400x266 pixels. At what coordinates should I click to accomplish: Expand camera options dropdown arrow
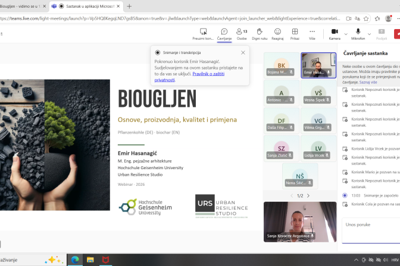[x=346, y=34]
